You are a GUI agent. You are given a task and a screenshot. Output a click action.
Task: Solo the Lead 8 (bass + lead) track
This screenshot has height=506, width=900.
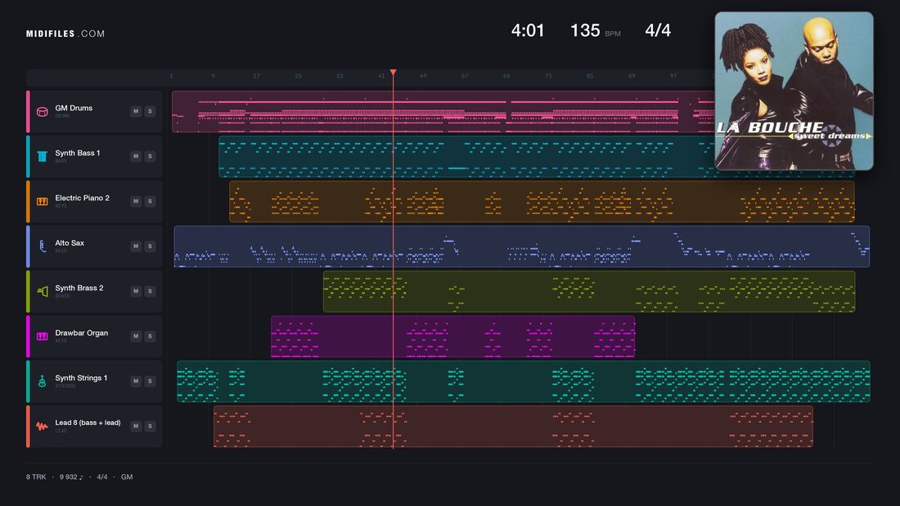[x=150, y=426]
